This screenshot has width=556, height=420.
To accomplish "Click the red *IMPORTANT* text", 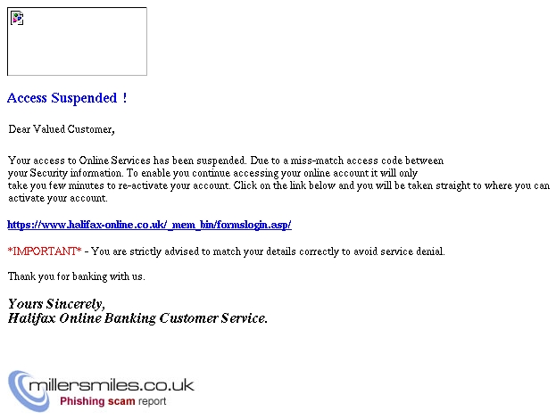I will 45,251.
